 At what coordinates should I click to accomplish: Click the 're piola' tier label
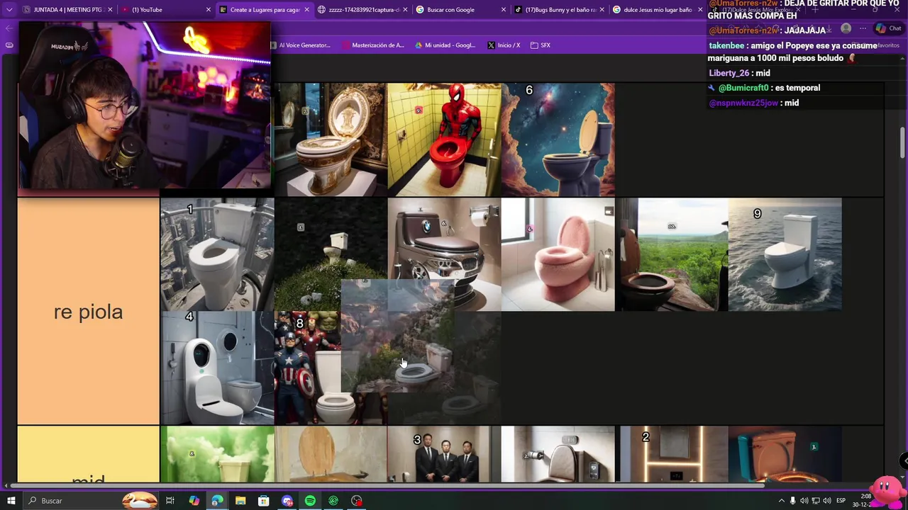(89, 312)
